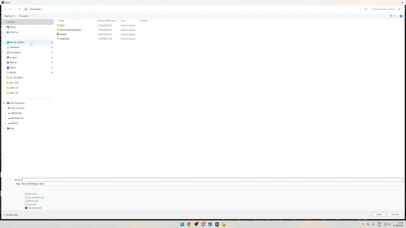Click Documentos in the address bar

coord(36,9)
